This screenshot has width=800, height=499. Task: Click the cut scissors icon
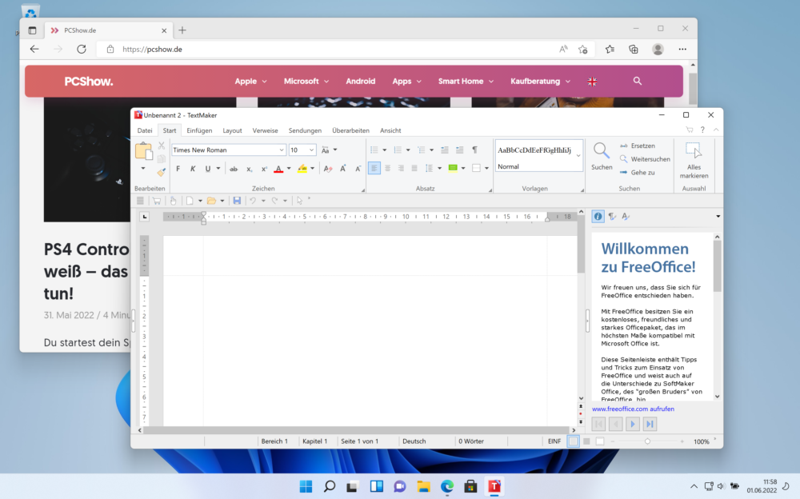pyautogui.click(x=162, y=146)
